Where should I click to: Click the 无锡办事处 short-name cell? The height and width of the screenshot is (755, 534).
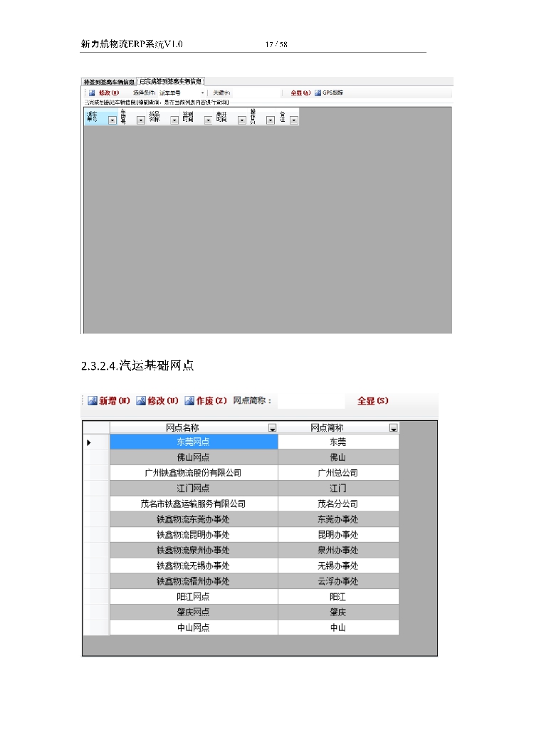(x=338, y=566)
